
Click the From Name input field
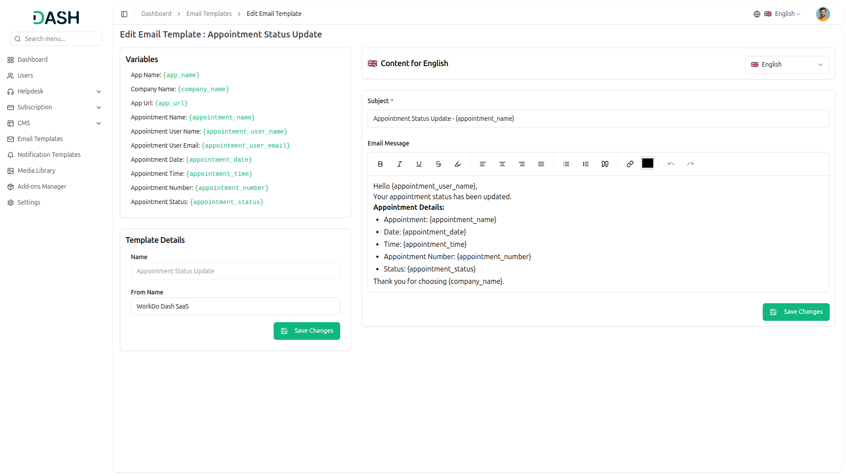coord(235,306)
